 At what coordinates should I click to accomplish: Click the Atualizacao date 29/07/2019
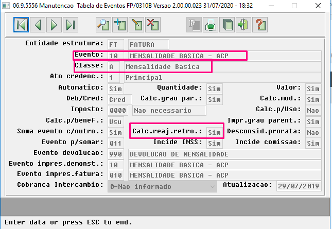299,186
